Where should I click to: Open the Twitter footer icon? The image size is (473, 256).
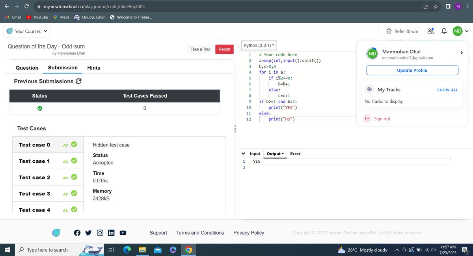coord(89,233)
